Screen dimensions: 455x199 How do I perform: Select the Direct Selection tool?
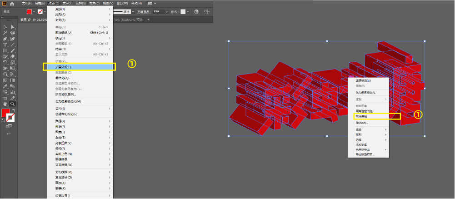coord(13,27)
